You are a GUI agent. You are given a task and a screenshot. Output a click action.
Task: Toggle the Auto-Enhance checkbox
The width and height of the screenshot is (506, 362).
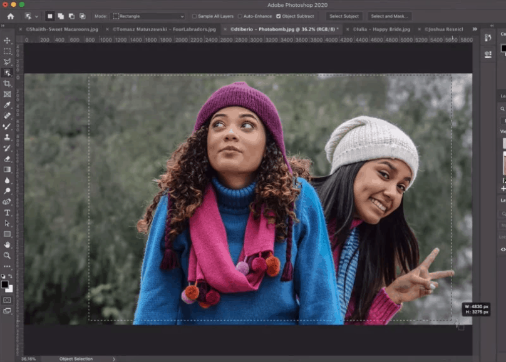[x=240, y=16]
